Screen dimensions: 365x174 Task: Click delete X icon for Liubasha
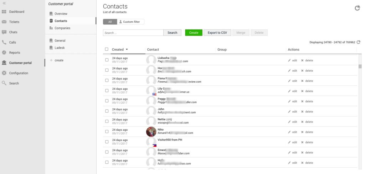tap(302, 60)
